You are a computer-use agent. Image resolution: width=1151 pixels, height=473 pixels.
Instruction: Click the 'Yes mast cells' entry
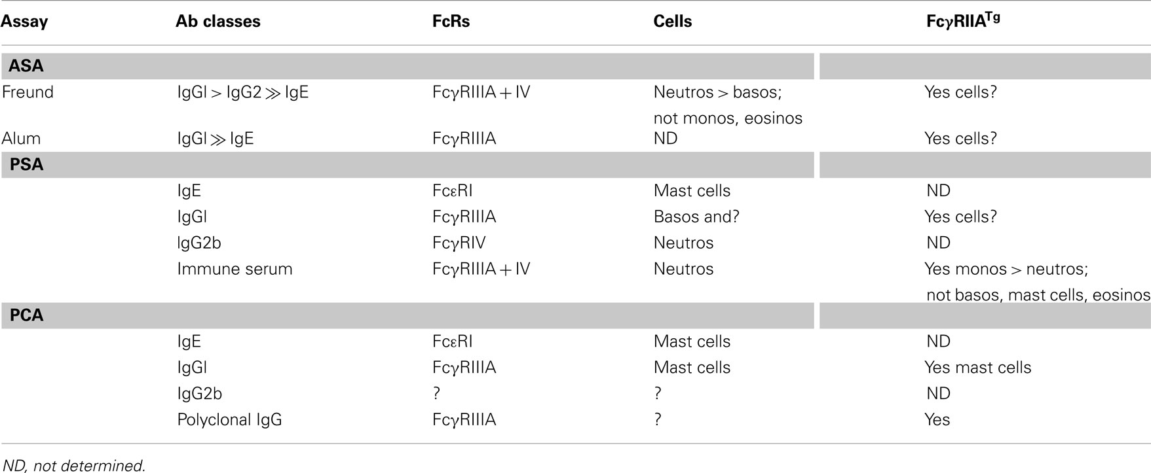[x=977, y=368]
